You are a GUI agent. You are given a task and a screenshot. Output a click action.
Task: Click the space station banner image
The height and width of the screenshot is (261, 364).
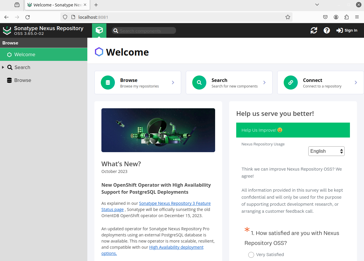tap(158, 130)
